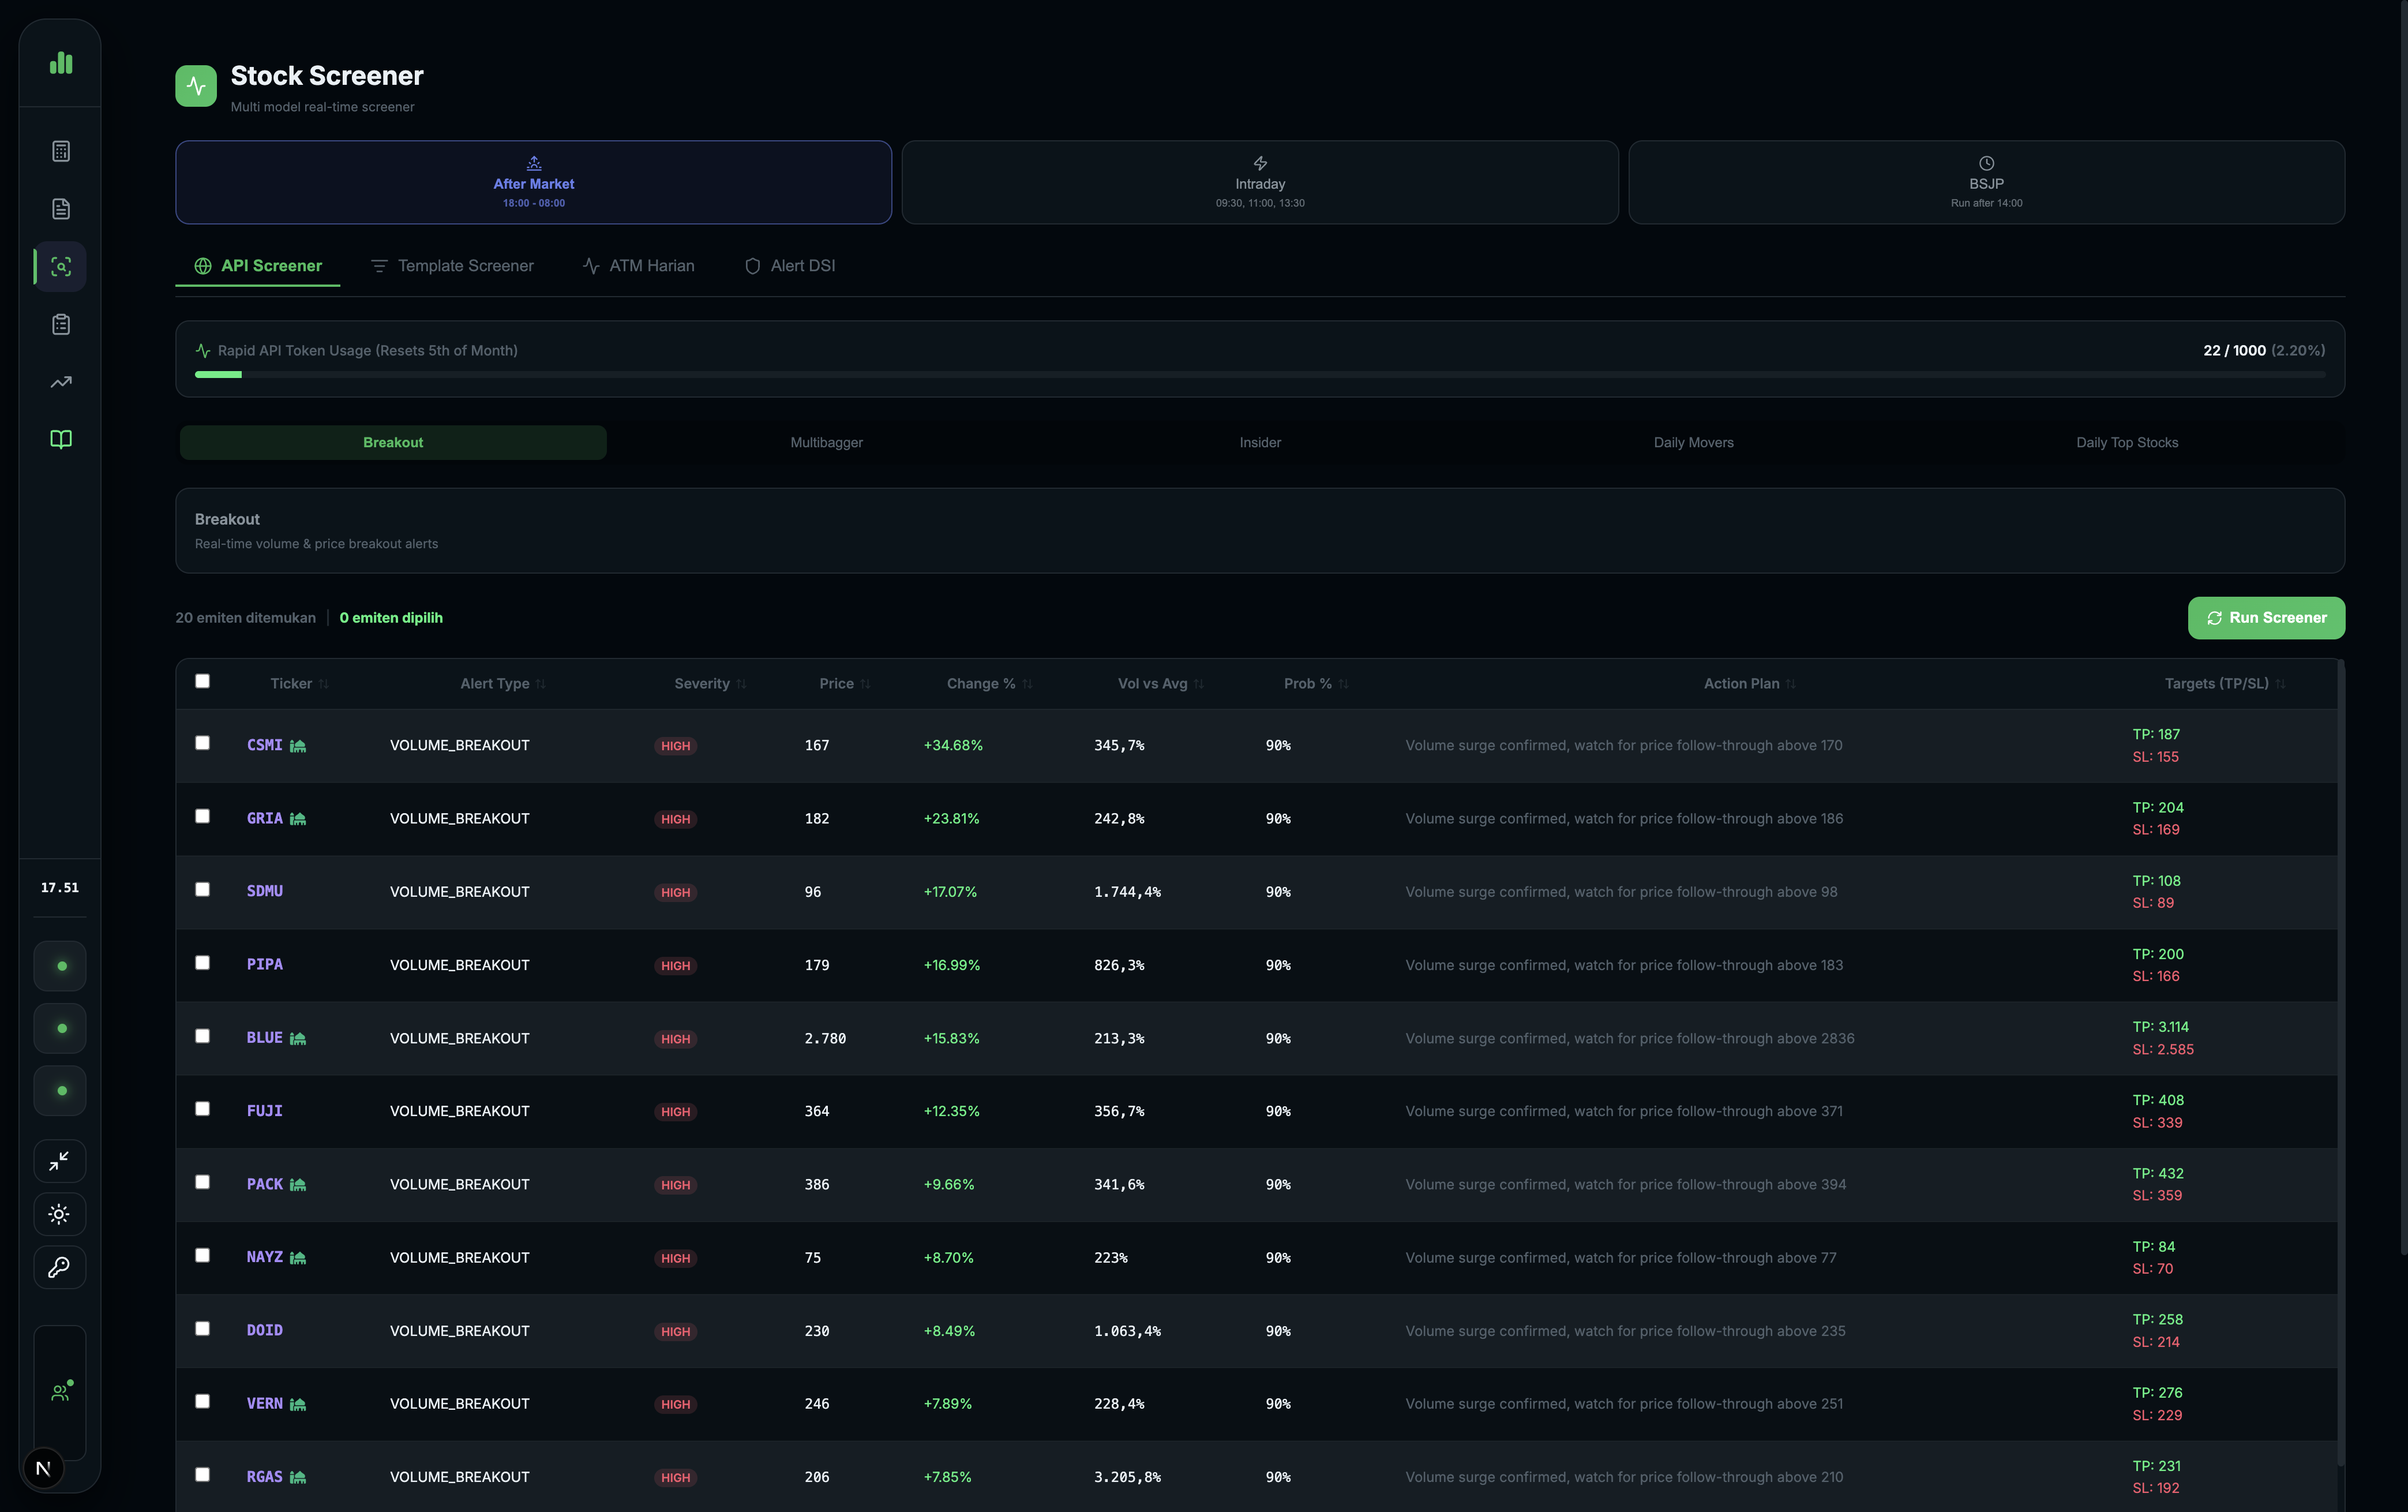Tick the PIPA row checkbox

(202, 963)
